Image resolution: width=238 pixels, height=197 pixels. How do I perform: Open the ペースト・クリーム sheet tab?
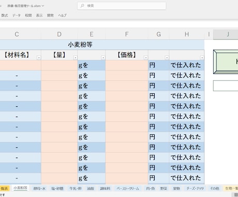pyautogui.click(x=128, y=189)
